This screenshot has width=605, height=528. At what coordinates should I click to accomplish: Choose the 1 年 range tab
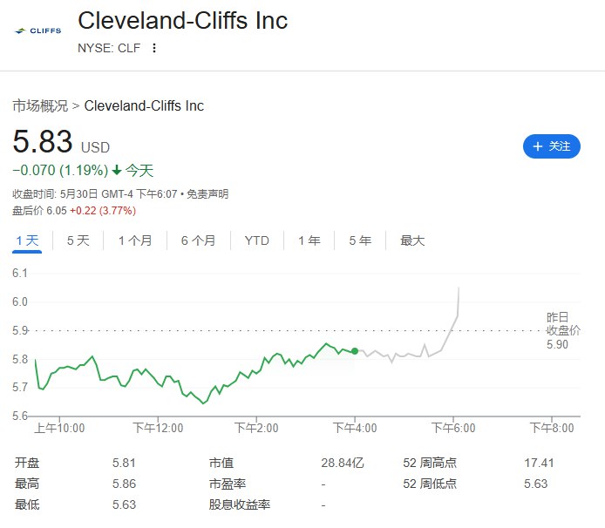(309, 240)
